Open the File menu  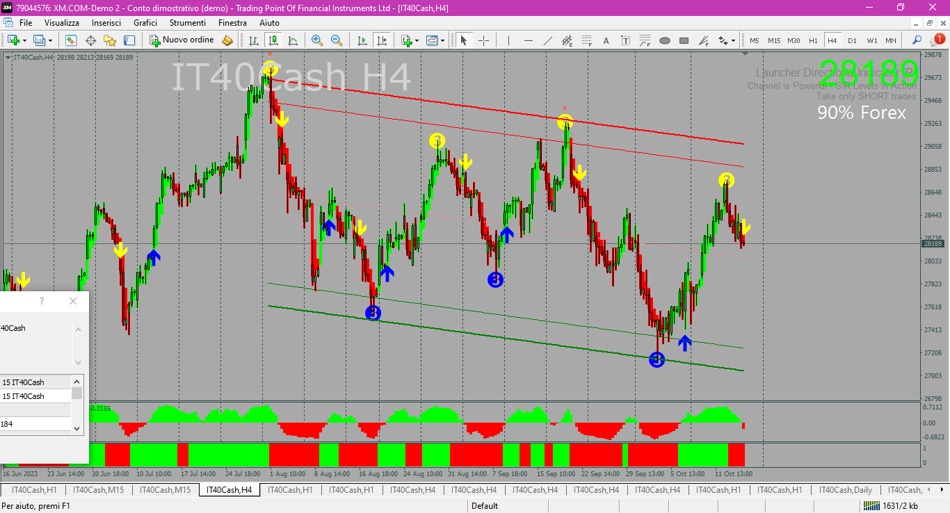[26, 23]
